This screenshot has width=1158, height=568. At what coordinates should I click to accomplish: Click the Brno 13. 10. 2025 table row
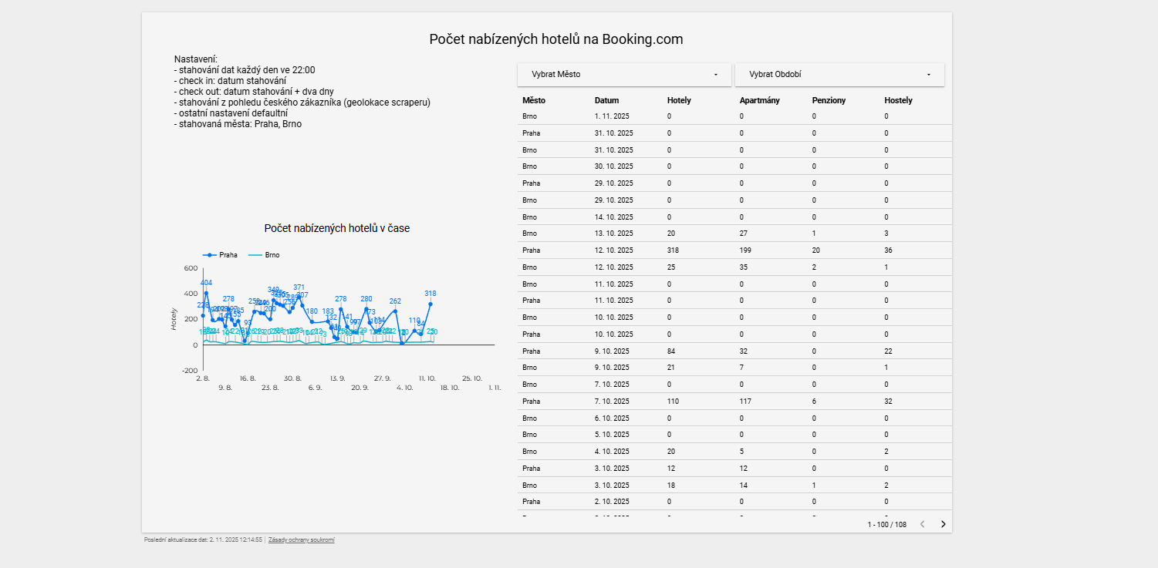pyautogui.click(x=733, y=234)
